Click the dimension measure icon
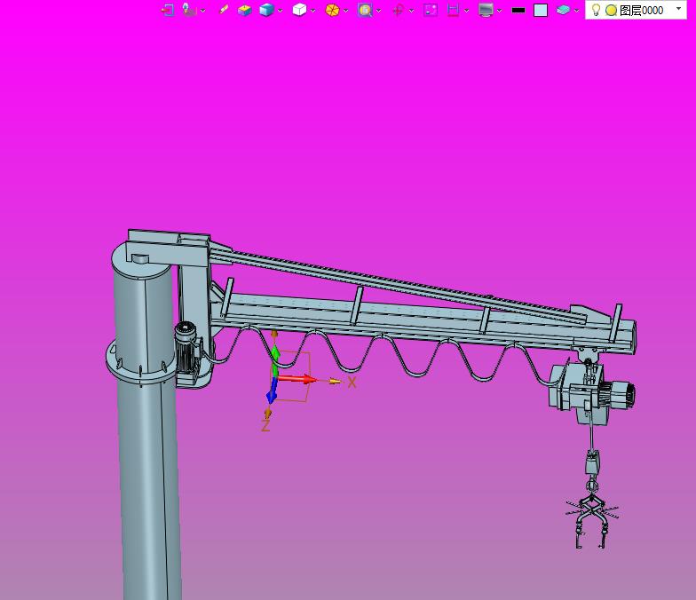696x600 pixels. tap(453, 10)
